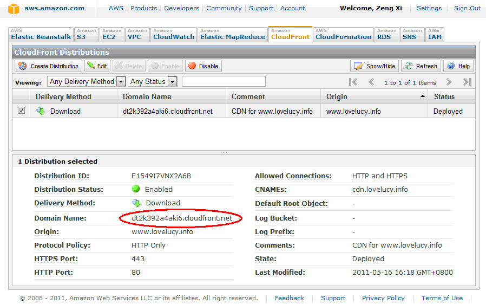The height and width of the screenshot is (304, 486).
Task: Click the Distribution ID value E1549I7VNX2A6B
Action: click(x=161, y=176)
